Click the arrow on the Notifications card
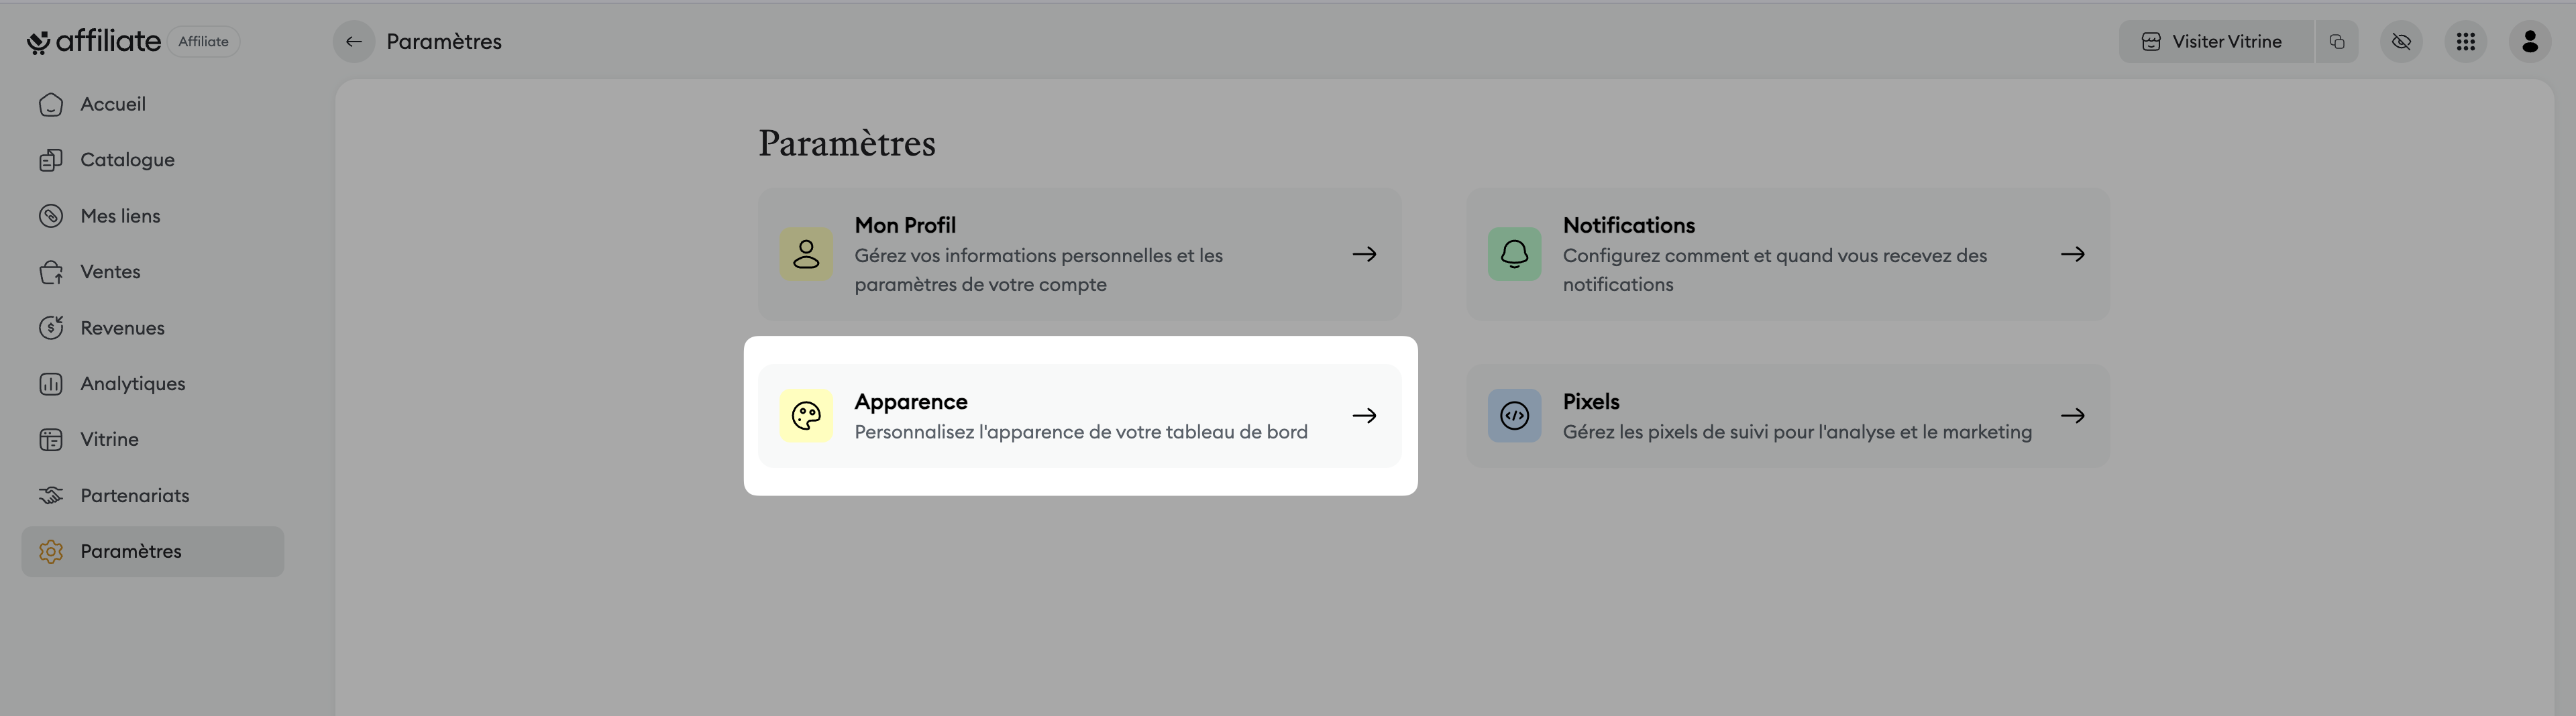Screen dimensions: 2576x716 (x=2072, y=254)
